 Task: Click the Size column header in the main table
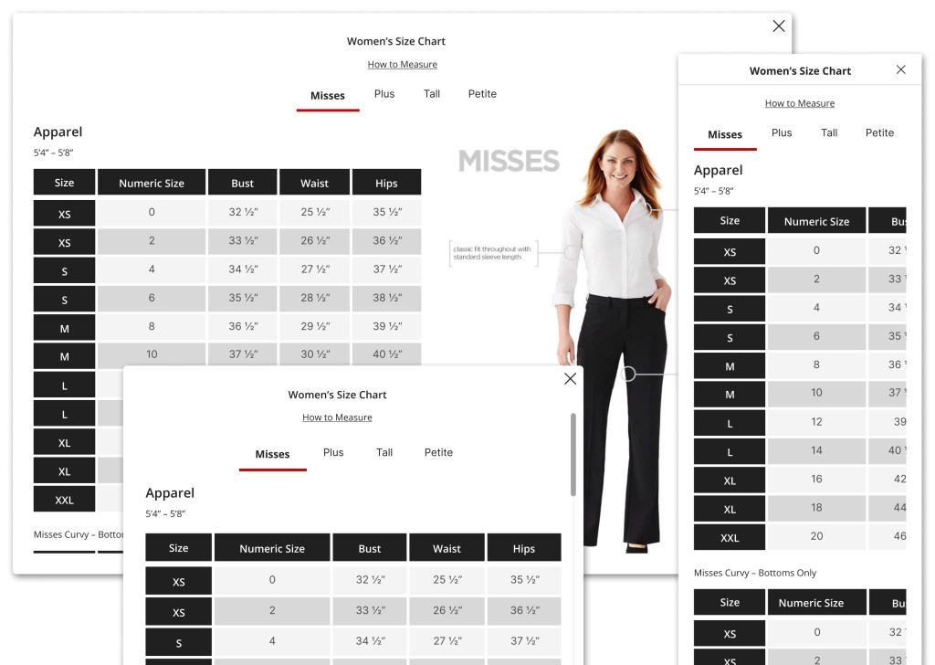pyautogui.click(x=64, y=182)
